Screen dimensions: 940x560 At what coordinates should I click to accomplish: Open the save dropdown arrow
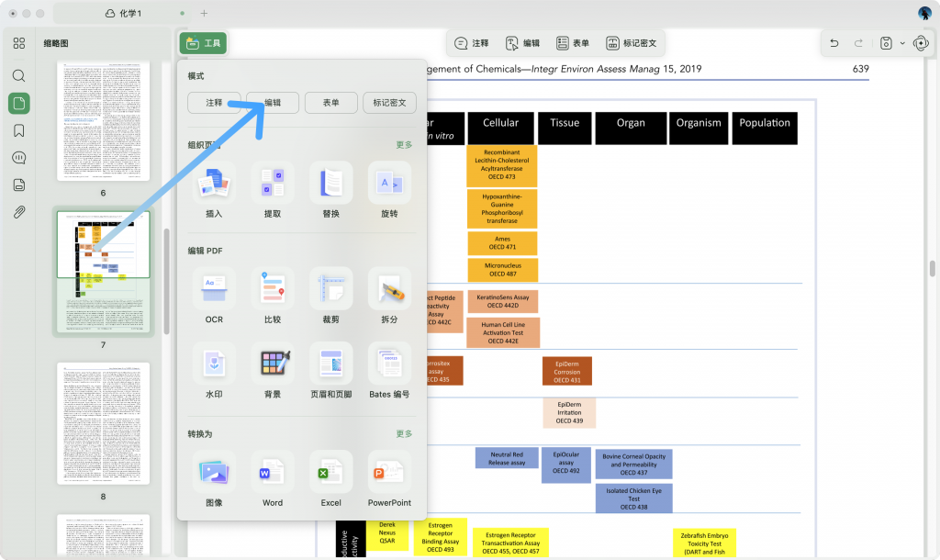(902, 43)
